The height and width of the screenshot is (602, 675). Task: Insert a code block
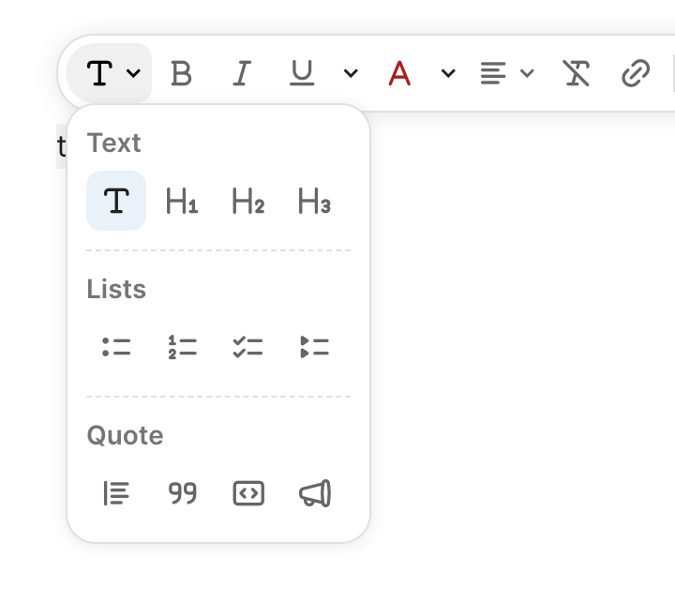[x=247, y=493]
